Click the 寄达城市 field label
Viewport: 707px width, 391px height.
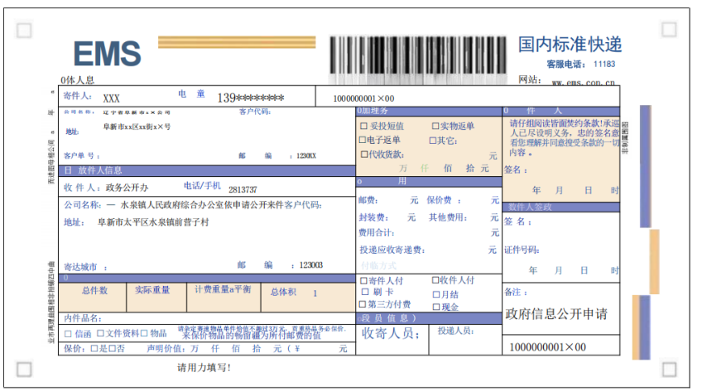point(85,267)
